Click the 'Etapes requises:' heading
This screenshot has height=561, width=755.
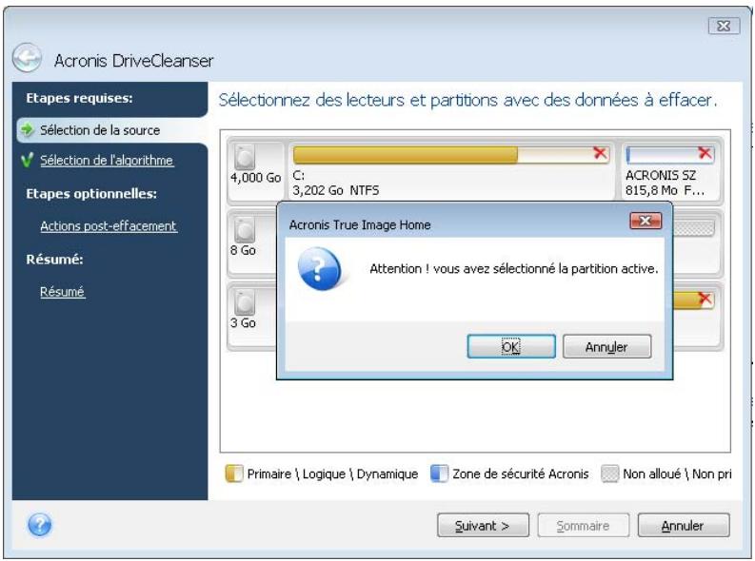click(x=79, y=98)
